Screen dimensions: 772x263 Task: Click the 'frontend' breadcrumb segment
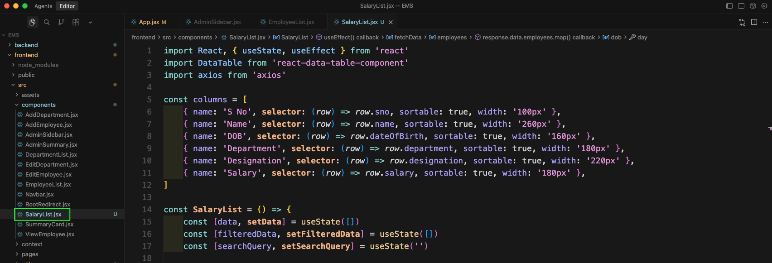pos(143,37)
